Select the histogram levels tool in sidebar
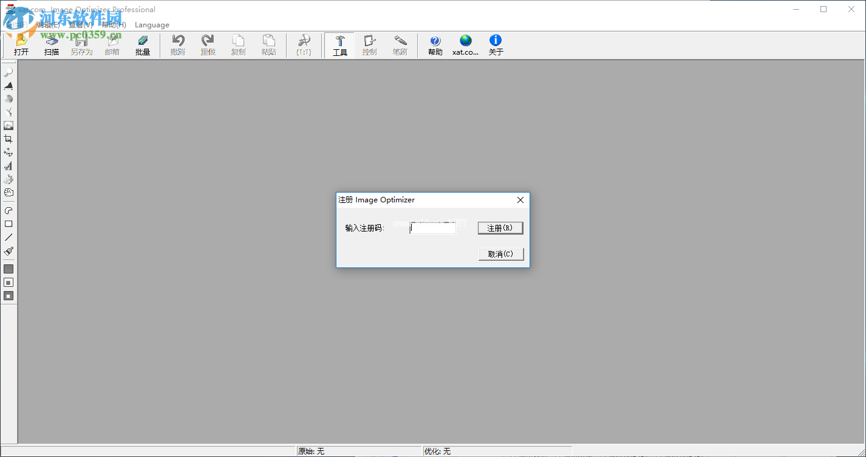Viewport: 866px width, 457px height. [x=9, y=86]
